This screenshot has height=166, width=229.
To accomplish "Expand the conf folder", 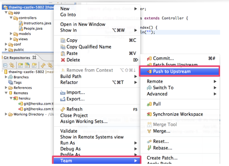I will pyautogui.click(x=6, y=44).
